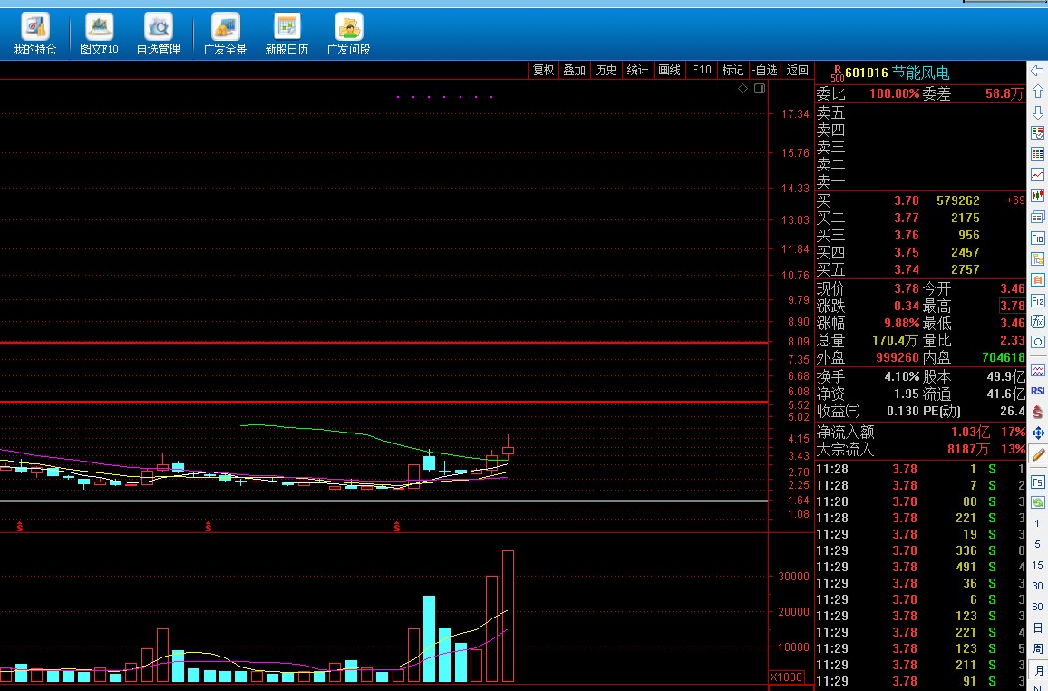The height and width of the screenshot is (691, 1048).
Task: Click 复权 in chart menu bar
Action: (543, 70)
